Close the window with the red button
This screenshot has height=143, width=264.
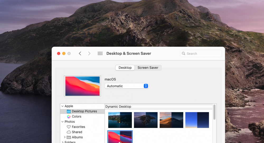pos(59,54)
